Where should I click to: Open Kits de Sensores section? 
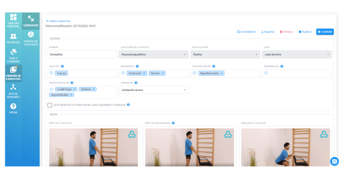pyautogui.click(x=13, y=91)
